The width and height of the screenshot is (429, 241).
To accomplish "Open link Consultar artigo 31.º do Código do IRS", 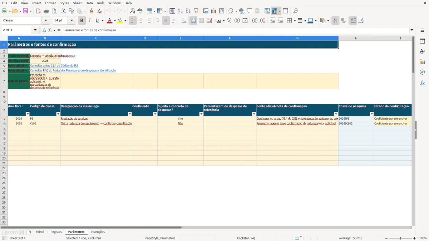I will 54,66.
